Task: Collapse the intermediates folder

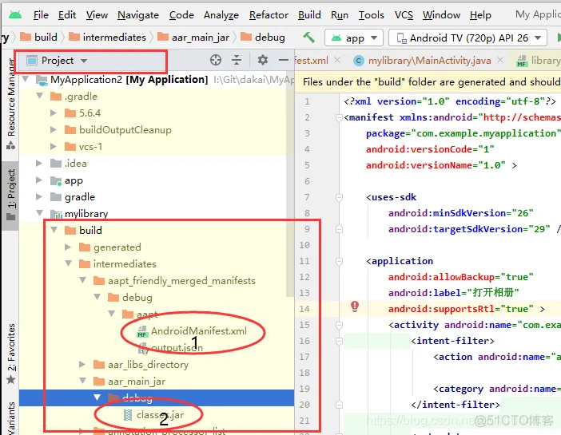Action: 69,263
